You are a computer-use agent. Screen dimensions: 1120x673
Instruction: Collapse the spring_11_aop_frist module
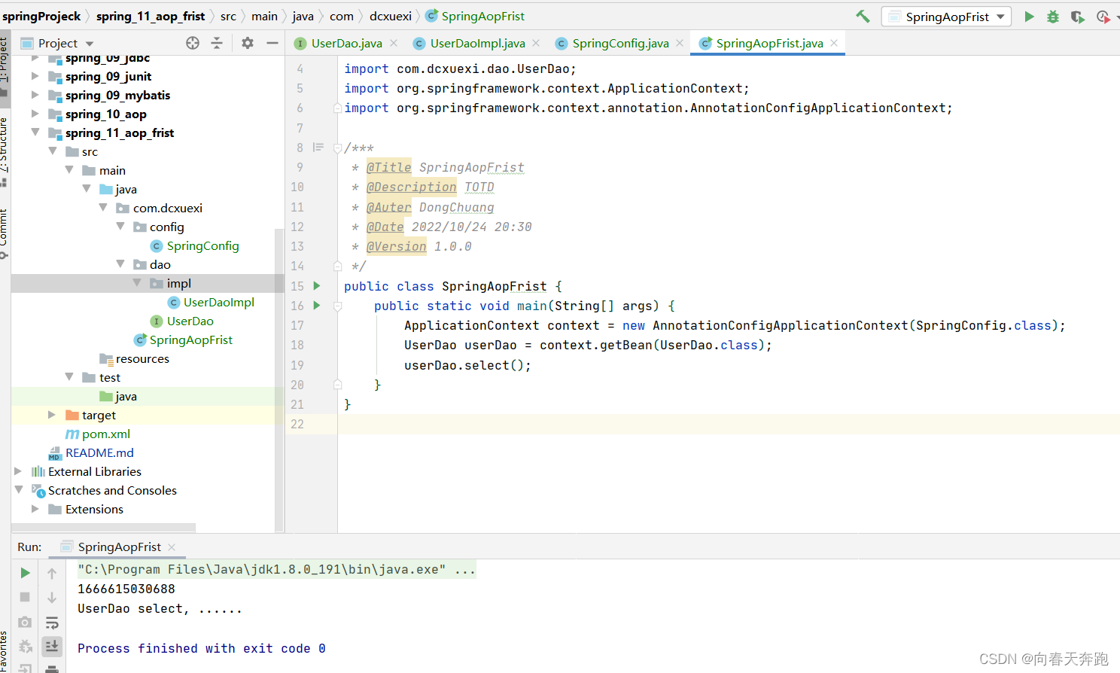pos(35,132)
